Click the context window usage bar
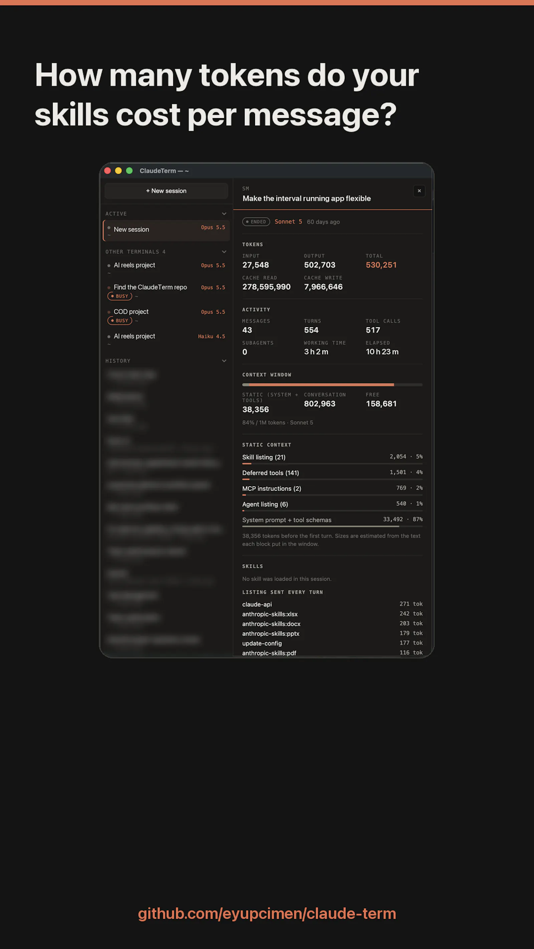 click(x=332, y=385)
